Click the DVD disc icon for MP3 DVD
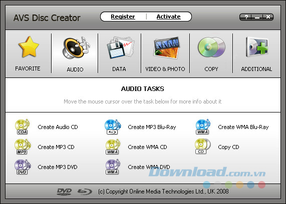286x204 pixels. click(x=22, y=167)
